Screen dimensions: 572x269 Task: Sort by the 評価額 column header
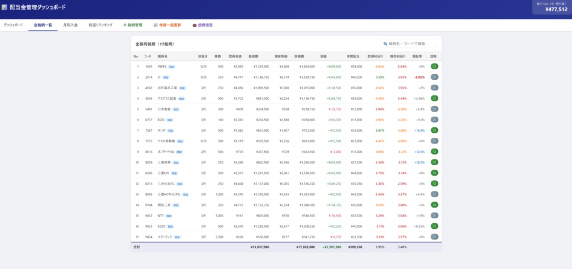point(299,56)
